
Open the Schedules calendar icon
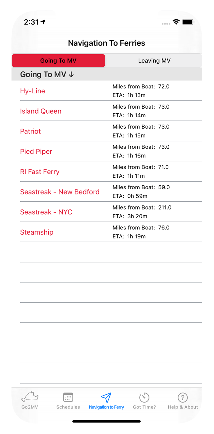click(x=68, y=397)
